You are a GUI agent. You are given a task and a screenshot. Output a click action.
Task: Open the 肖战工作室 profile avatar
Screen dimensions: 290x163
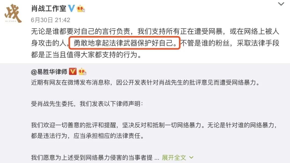[x=13, y=13]
